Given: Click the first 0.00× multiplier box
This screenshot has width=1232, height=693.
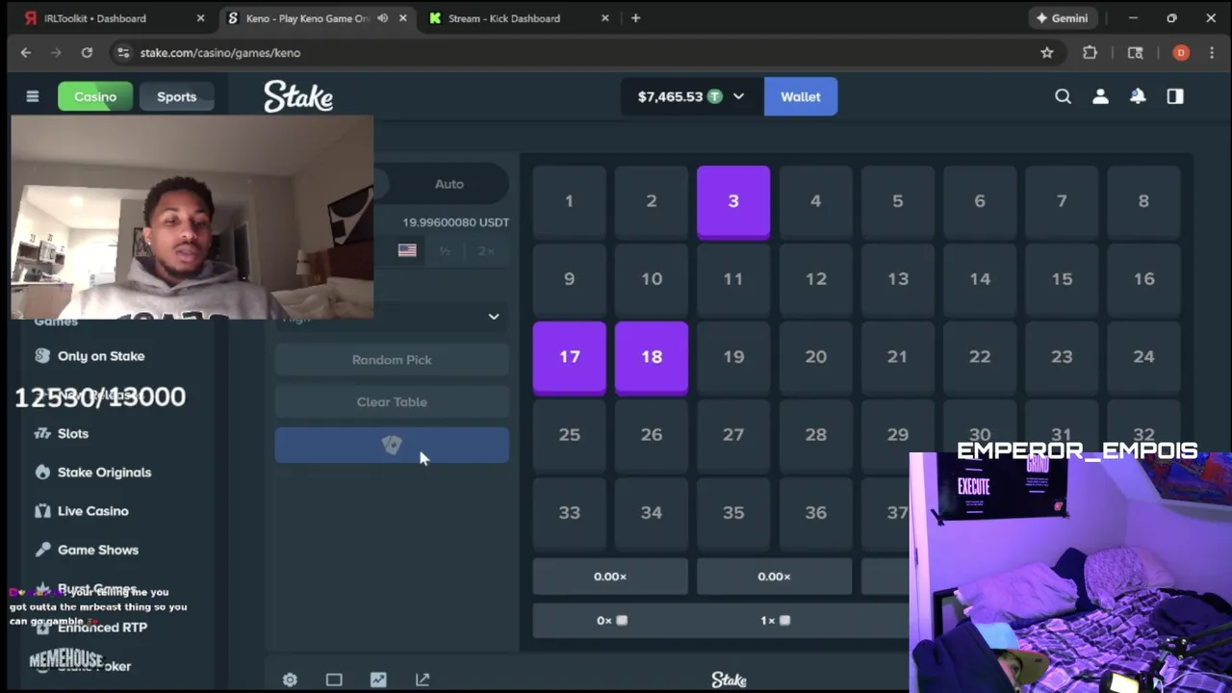Looking at the screenshot, I should point(610,577).
